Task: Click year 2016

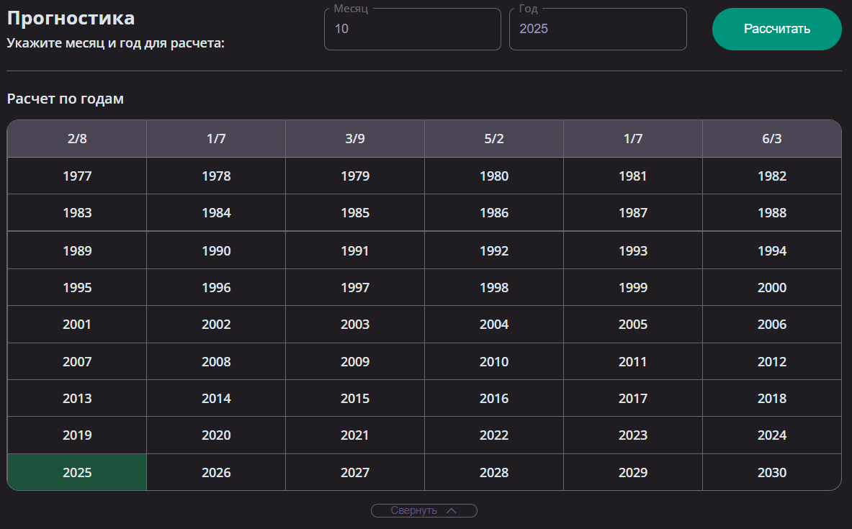Action: pyautogui.click(x=494, y=398)
